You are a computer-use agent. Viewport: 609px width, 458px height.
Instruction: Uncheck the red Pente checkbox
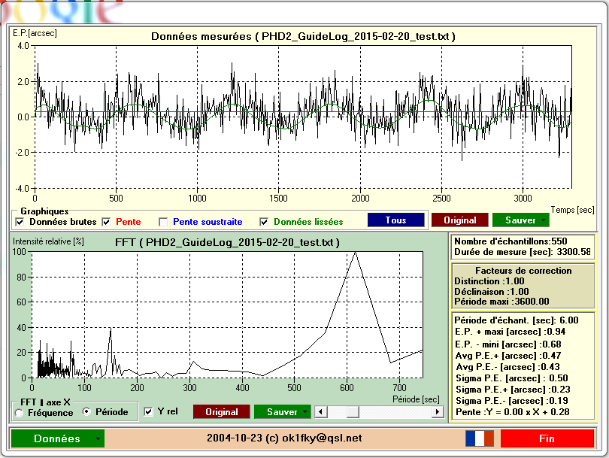(x=106, y=222)
